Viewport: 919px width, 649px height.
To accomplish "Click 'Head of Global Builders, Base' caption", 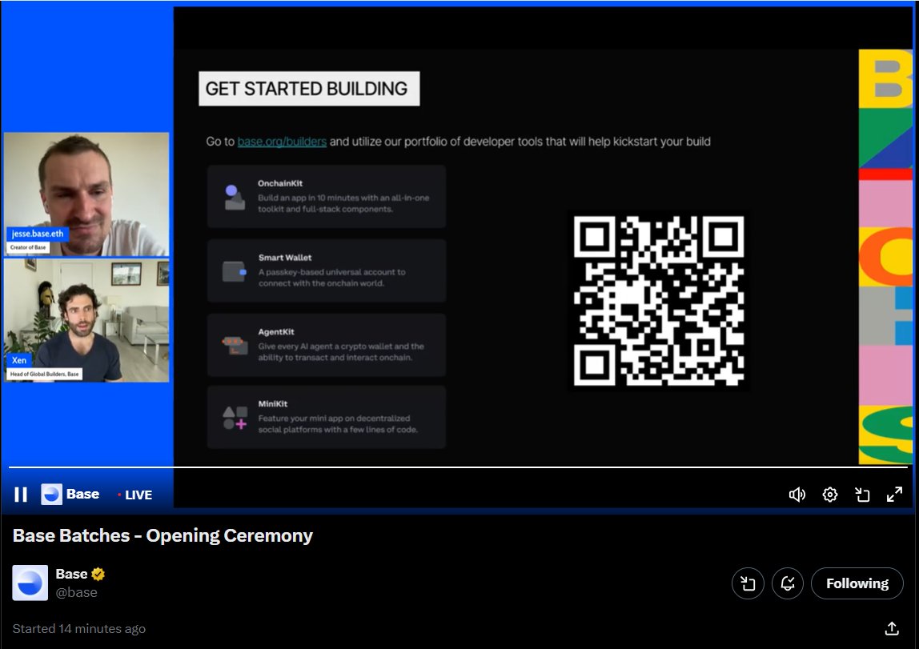I will 45,374.
